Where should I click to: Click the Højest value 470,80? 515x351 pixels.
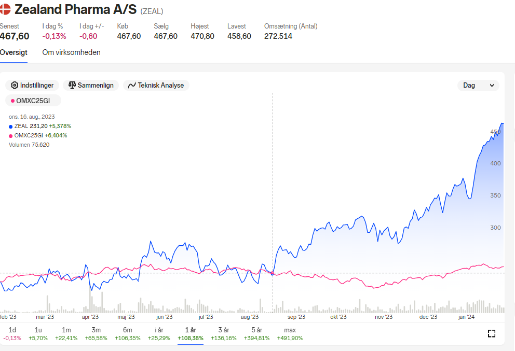(202, 36)
